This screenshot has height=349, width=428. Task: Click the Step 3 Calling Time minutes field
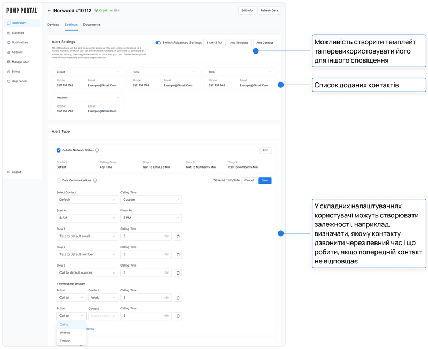pos(146,273)
